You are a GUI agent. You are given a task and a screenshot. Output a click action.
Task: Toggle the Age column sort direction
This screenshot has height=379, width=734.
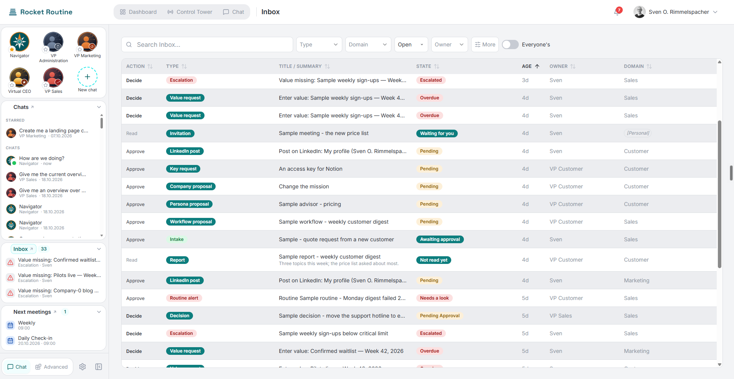(537, 66)
